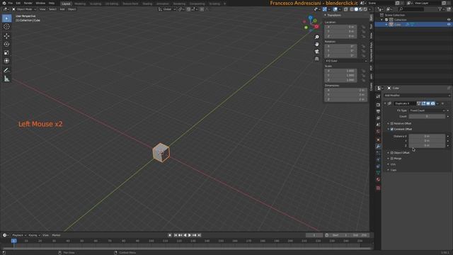453x255 pixels.
Task: Enable the Object Offset checkbox
Action: pyautogui.click(x=391, y=153)
